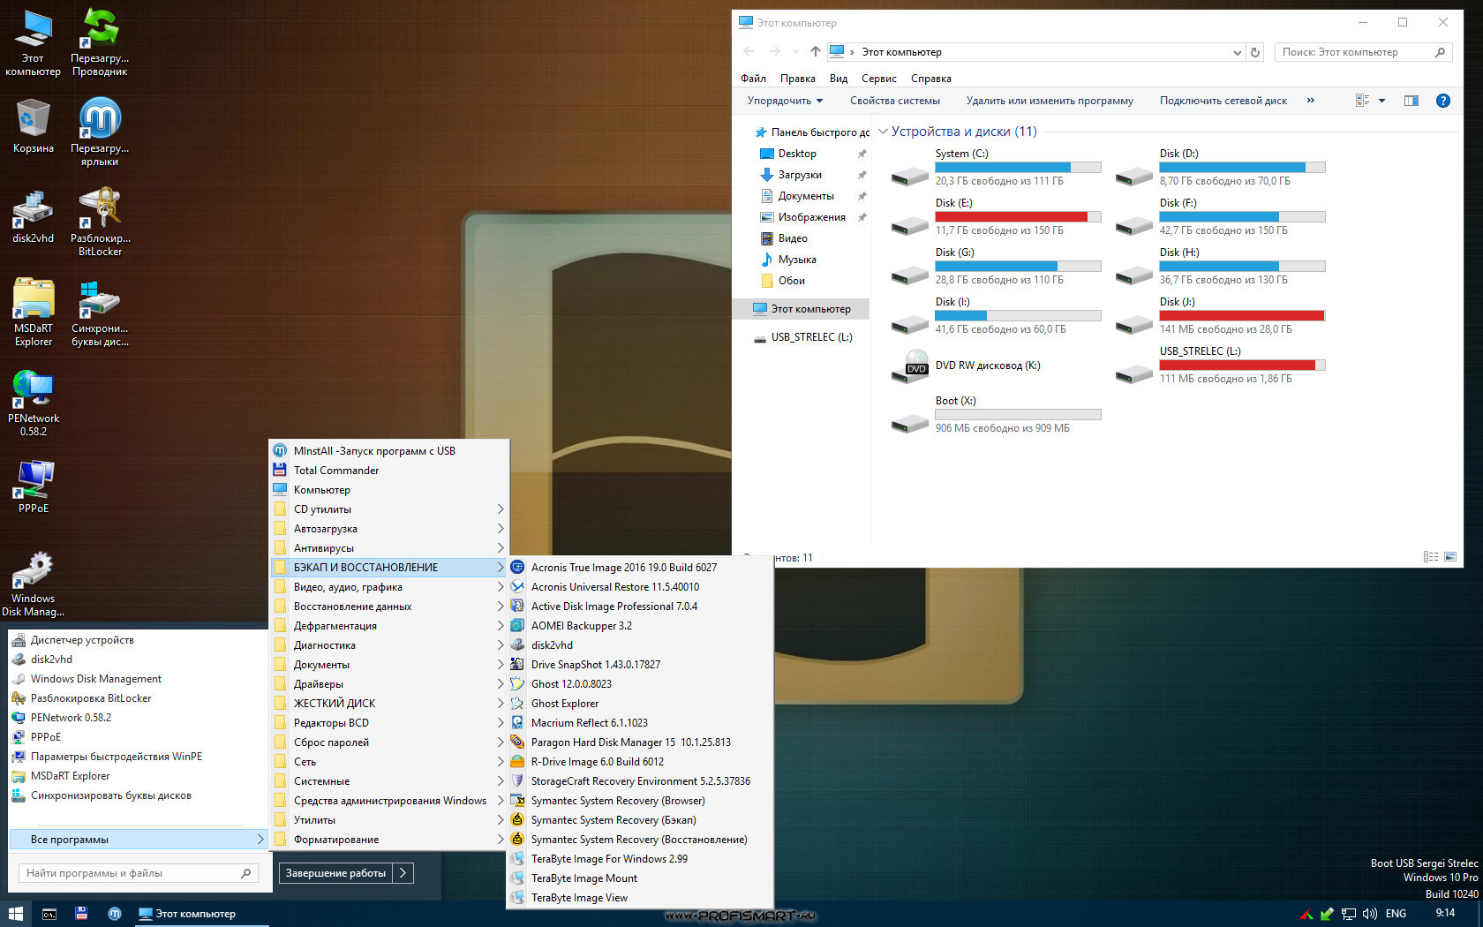Launch TeraByte Image Mount

click(640, 878)
